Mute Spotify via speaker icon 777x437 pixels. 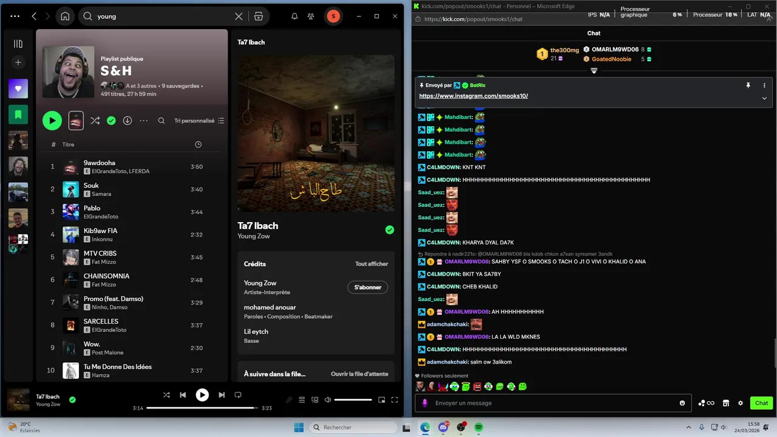(x=328, y=400)
